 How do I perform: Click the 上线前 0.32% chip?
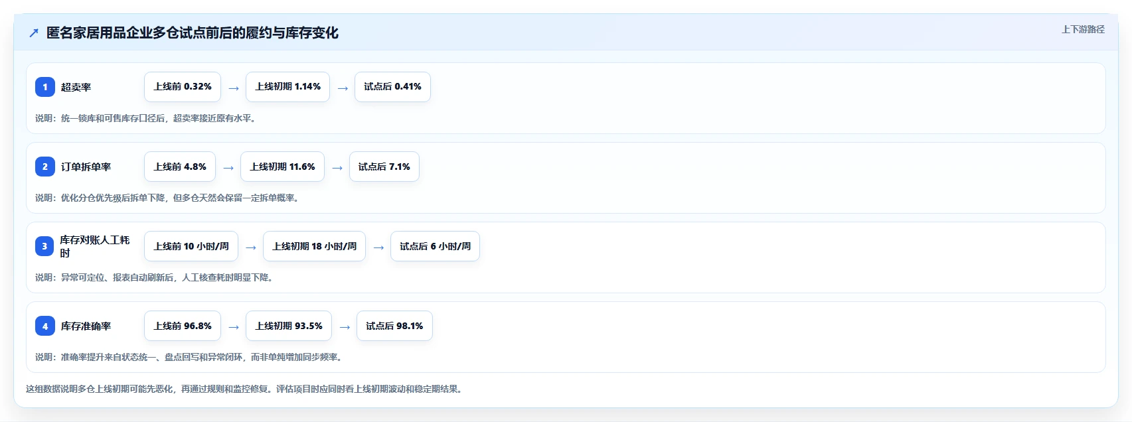tap(183, 87)
